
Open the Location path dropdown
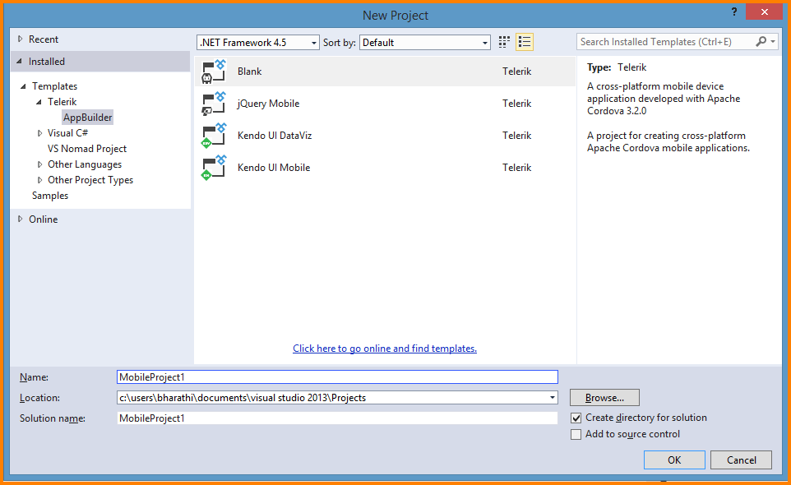(553, 398)
